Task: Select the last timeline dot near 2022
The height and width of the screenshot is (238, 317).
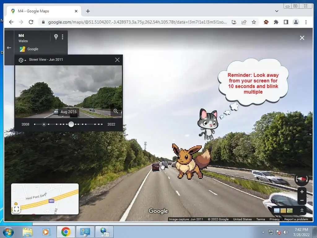Action: (x=102, y=124)
